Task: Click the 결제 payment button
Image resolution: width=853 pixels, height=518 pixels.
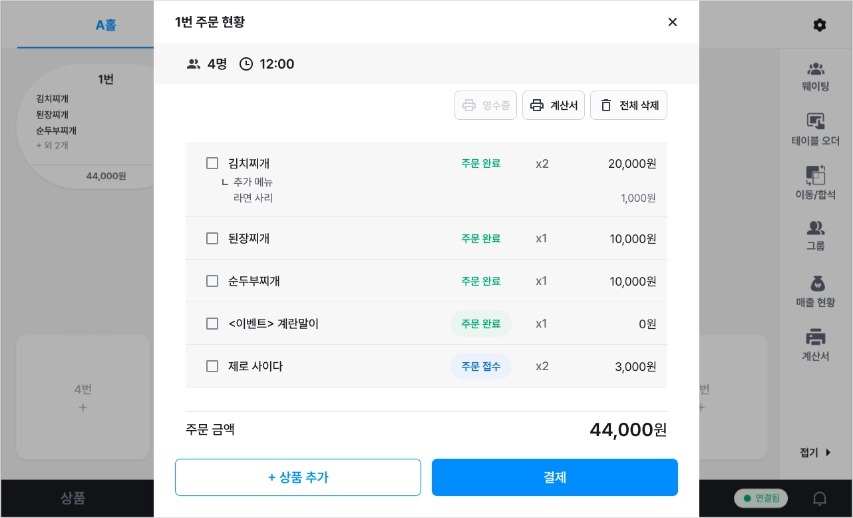Action: tap(555, 477)
